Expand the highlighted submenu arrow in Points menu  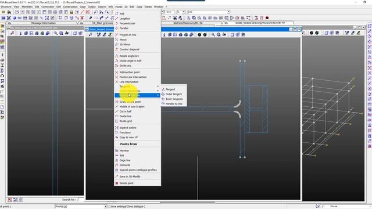pyautogui.click(x=158, y=95)
